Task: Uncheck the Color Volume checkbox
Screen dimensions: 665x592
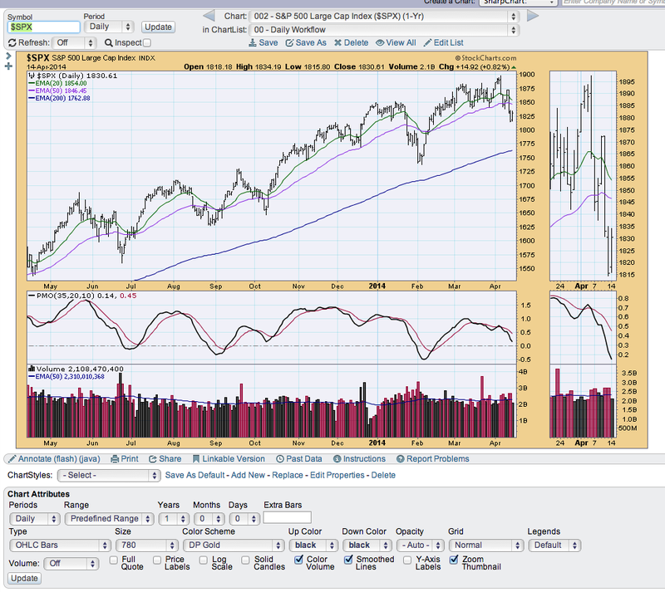Action: (298, 560)
